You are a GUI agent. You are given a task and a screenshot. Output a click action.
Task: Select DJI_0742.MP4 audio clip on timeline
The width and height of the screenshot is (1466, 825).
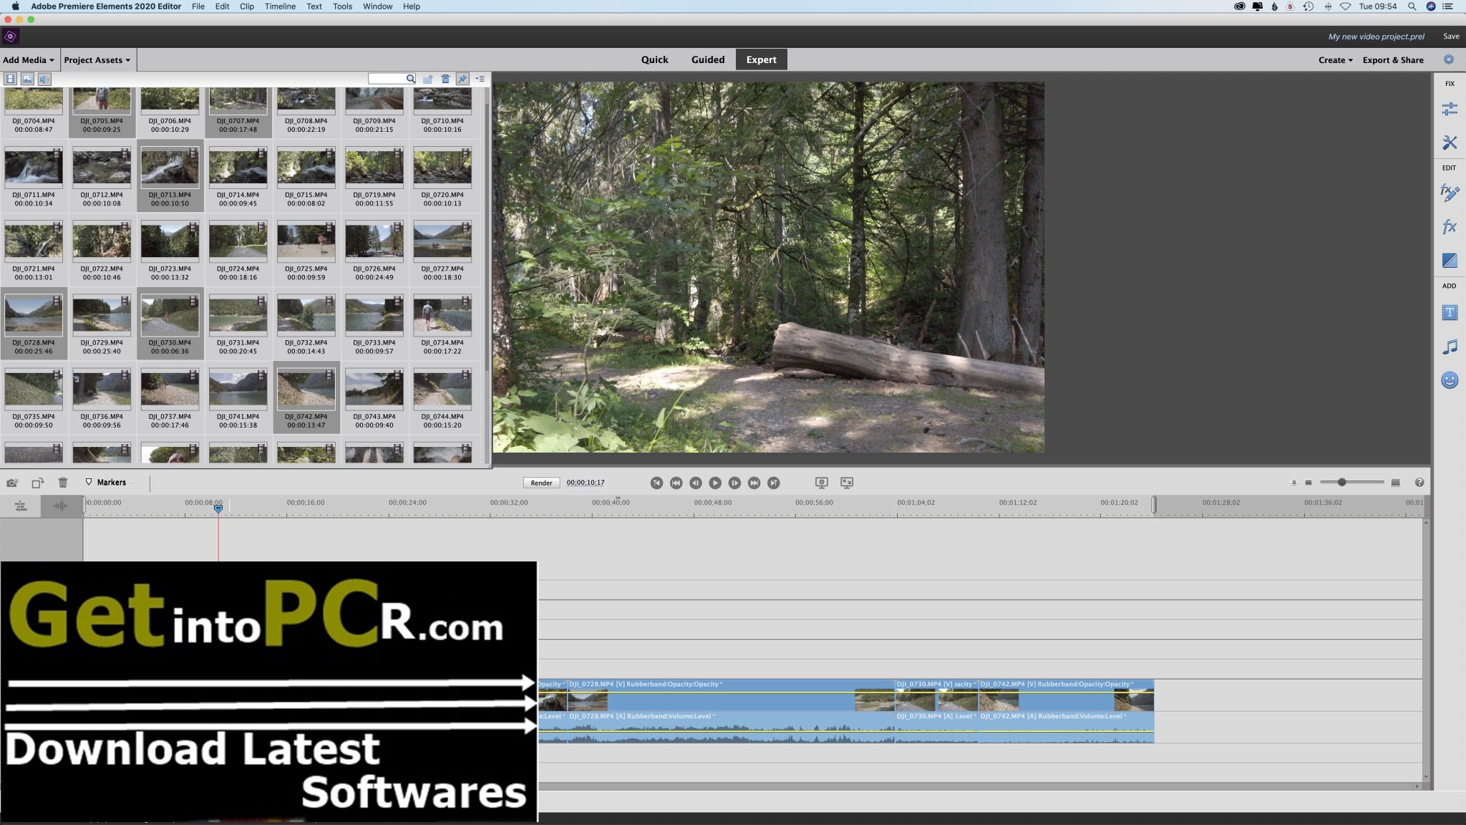(x=1066, y=727)
